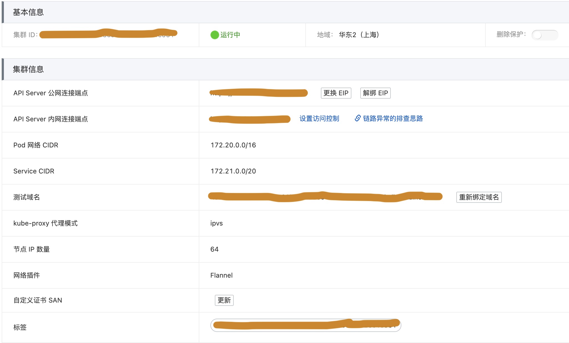Click the 华东2（上海）region text
Screen dimensions: 569x343
coord(359,35)
